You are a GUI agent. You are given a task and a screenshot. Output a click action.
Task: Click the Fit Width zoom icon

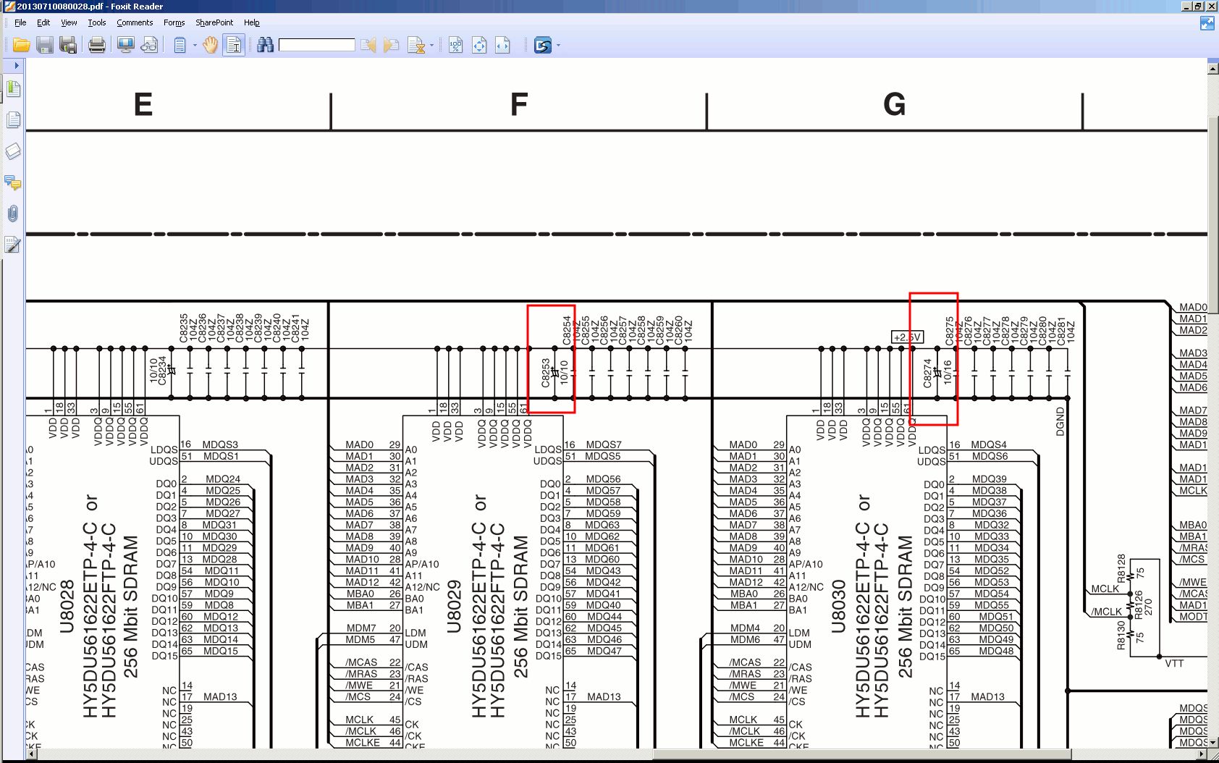coord(502,46)
